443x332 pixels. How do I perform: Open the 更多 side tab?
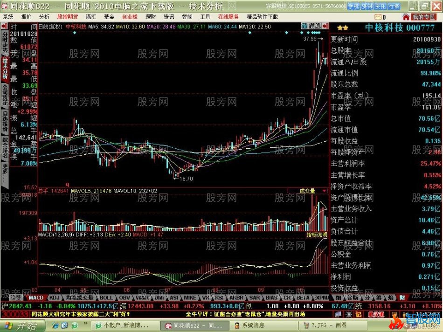click(5, 173)
